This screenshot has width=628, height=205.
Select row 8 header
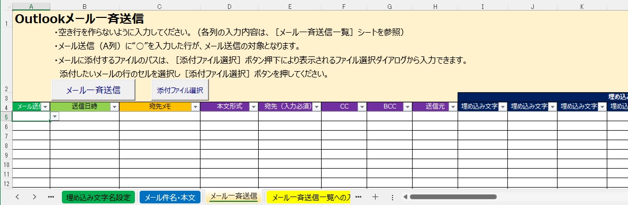[6, 145]
